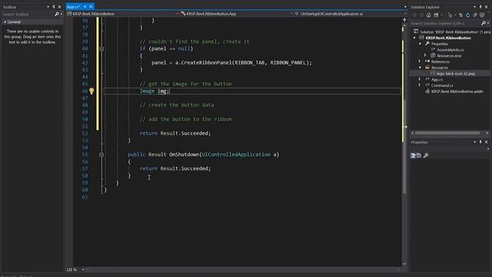Close the Properties panel

click(x=487, y=142)
